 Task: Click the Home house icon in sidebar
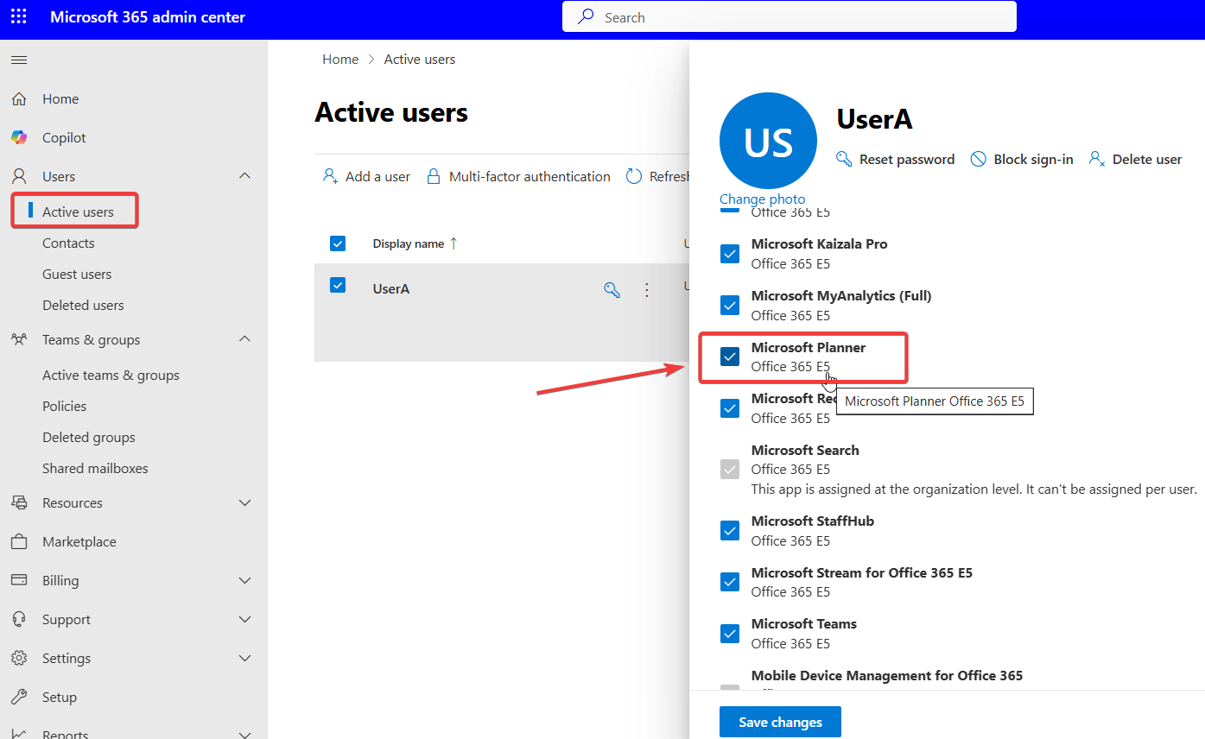coord(19,99)
